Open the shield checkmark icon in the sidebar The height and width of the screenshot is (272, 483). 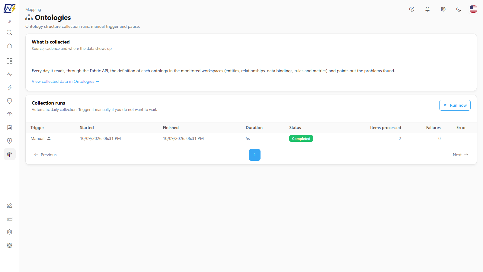coord(10,101)
